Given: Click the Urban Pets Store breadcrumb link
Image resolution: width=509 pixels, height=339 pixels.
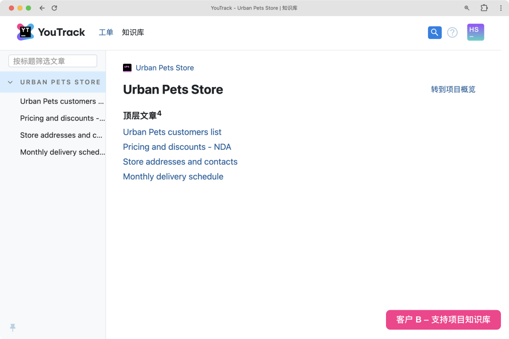Looking at the screenshot, I should tap(164, 68).
